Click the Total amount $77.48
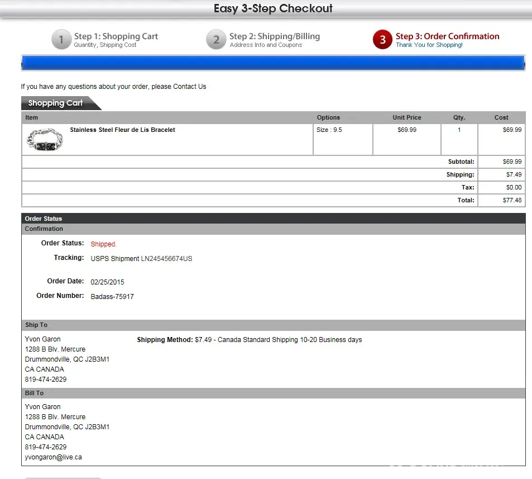The height and width of the screenshot is (479, 532). [x=511, y=200]
